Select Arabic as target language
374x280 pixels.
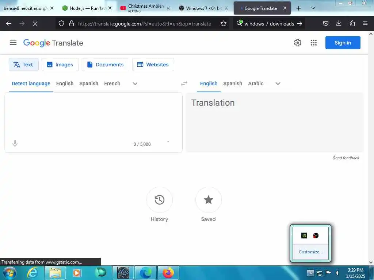pyautogui.click(x=256, y=83)
